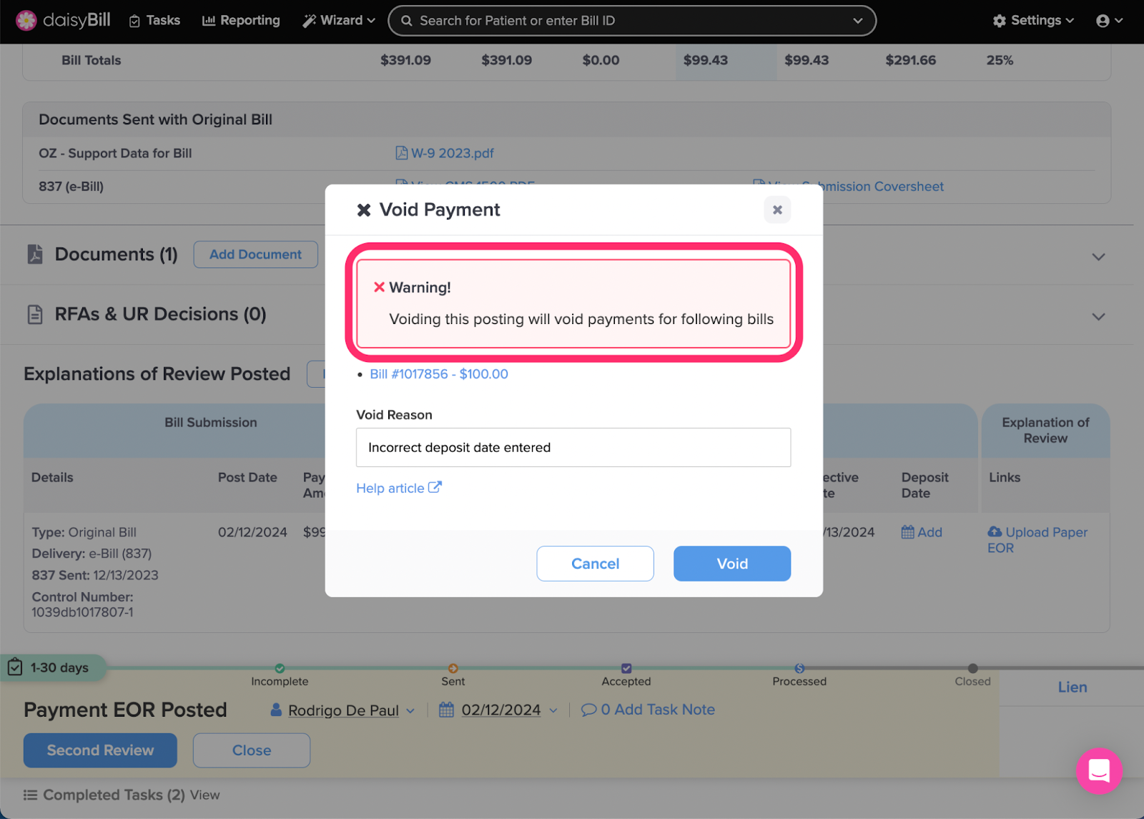Click the Upload Paper EOR cloud icon
The width and height of the screenshot is (1144, 819).
point(995,532)
